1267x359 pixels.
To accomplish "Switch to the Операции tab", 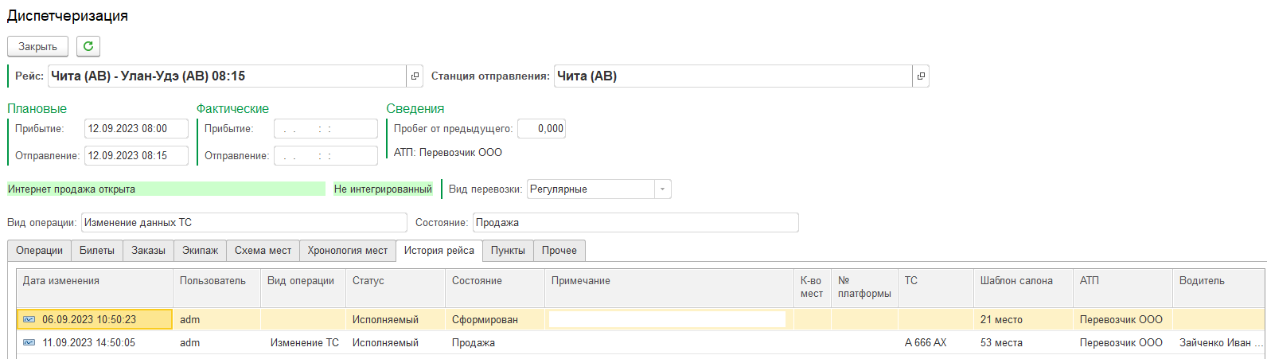I will 39,251.
